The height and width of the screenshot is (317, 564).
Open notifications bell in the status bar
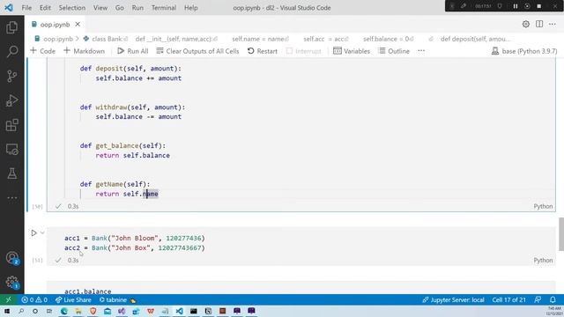[553, 299]
